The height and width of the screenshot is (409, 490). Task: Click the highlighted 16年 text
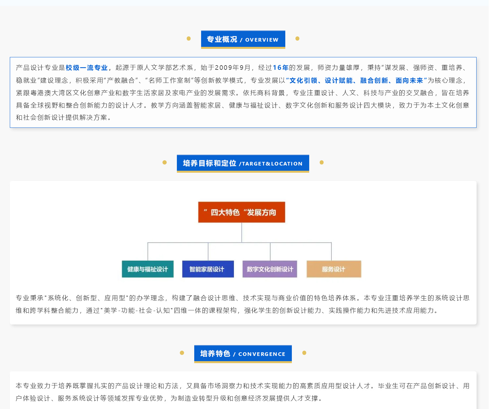[281, 68]
